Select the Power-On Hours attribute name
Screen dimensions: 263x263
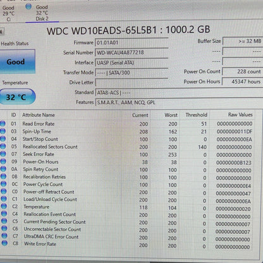pos(40,162)
